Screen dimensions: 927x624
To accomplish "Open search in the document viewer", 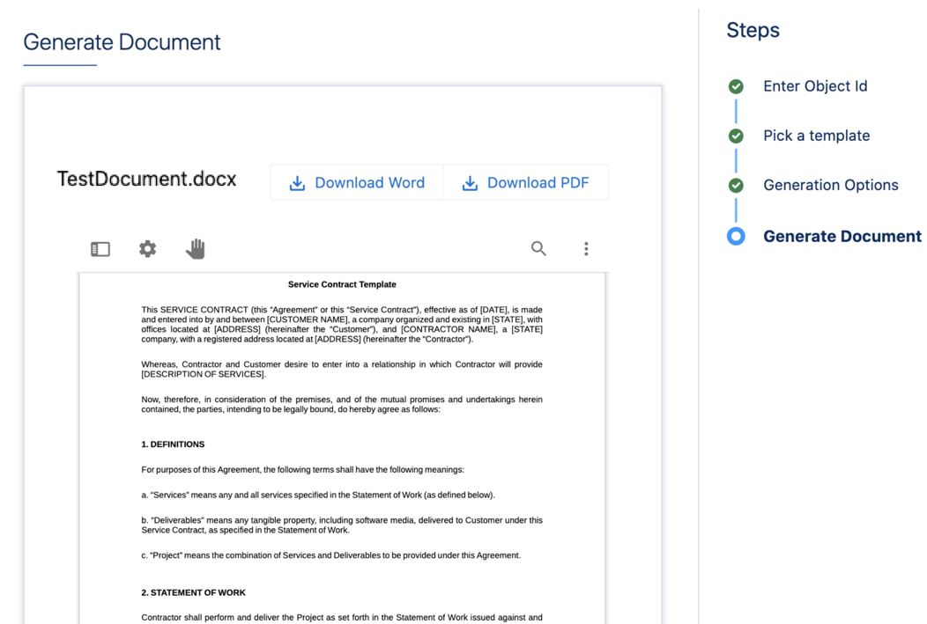I will pos(538,249).
